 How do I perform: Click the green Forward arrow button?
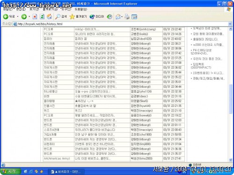coord(24,16)
